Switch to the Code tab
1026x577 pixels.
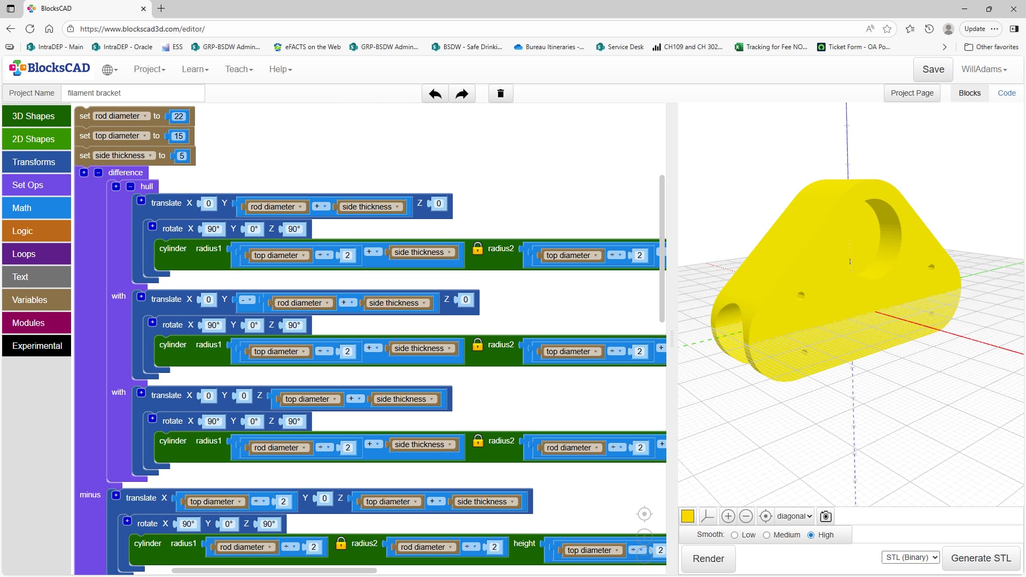(1006, 93)
